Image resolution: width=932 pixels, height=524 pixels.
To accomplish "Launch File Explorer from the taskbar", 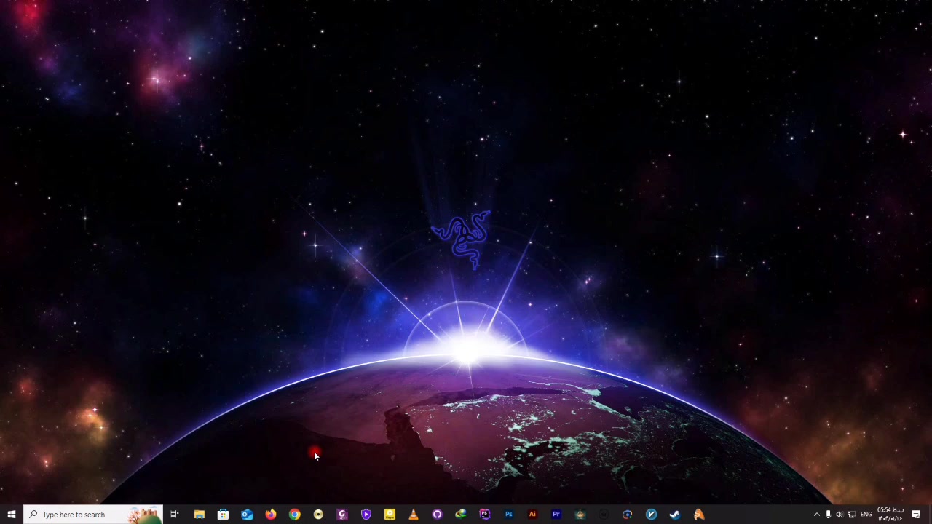I will [x=199, y=515].
